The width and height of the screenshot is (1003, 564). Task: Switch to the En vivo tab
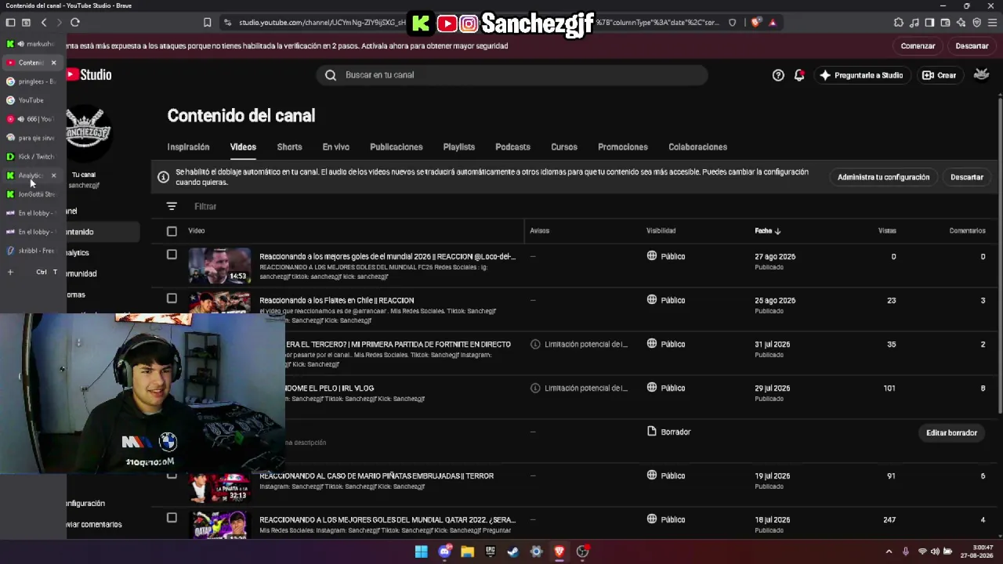pos(335,147)
